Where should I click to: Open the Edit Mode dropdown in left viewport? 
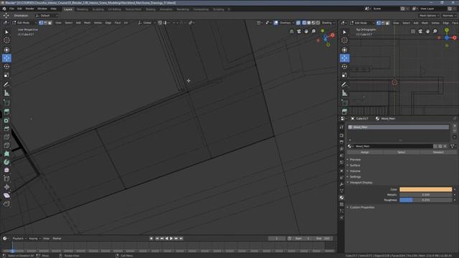(24, 22)
